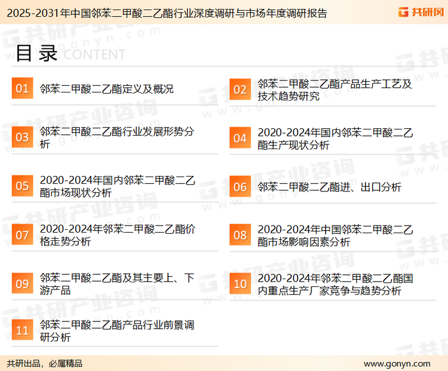This screenshot has width=448, height=371.
Task: Select the orange 04 number badge
Action: click(240, 138)
